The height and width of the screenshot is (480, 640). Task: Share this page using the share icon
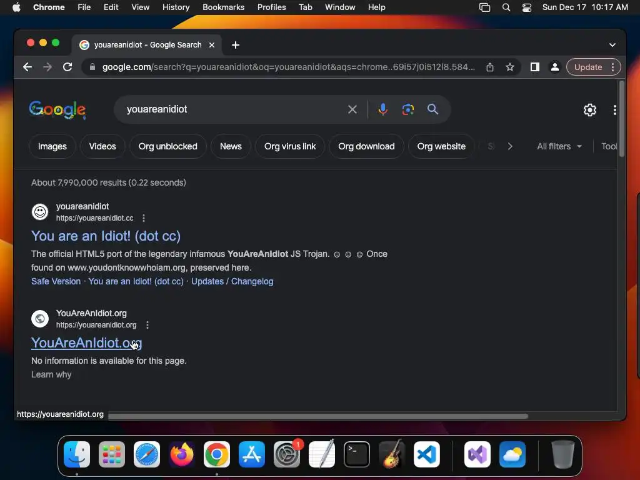490,67
